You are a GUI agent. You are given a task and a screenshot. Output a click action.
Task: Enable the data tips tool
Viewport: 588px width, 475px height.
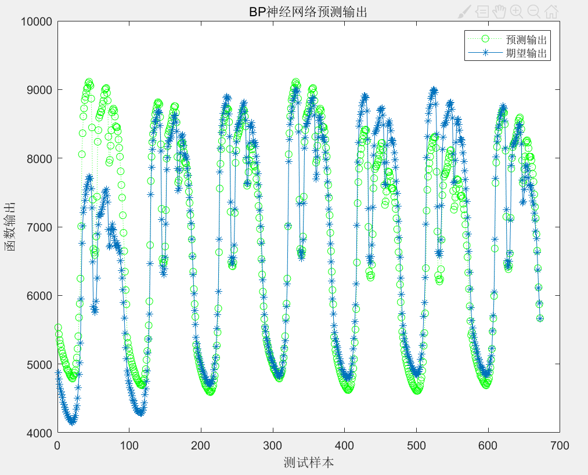click(482, 11)
